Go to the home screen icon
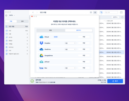 pyautogui.click(x=6, y=15)
